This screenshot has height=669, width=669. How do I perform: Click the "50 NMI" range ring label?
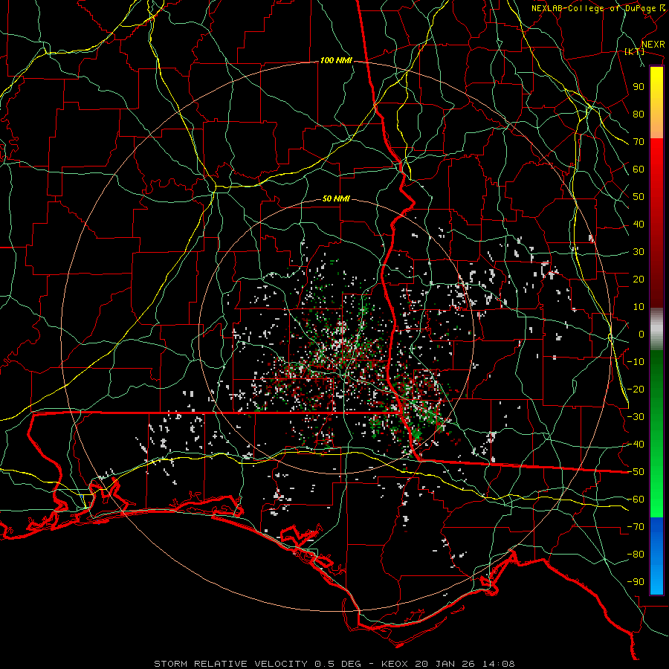pos(336,198)
